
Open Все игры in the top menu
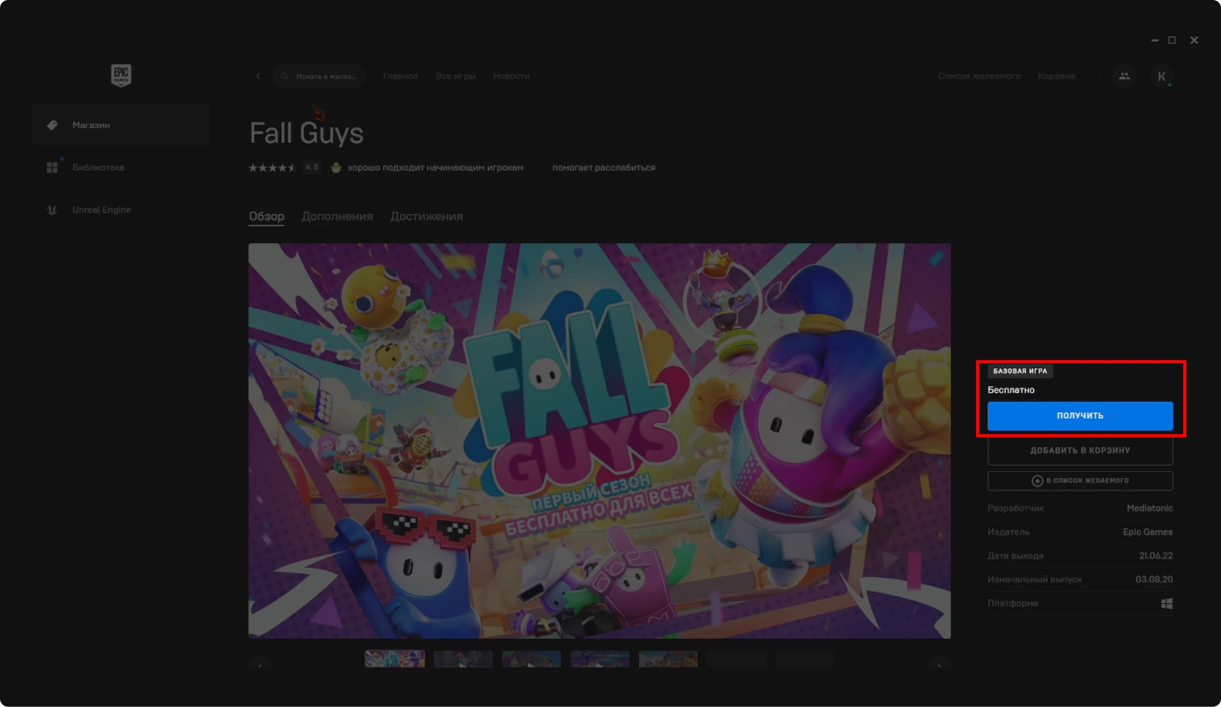pyautogui.click(x=455, y=76)
